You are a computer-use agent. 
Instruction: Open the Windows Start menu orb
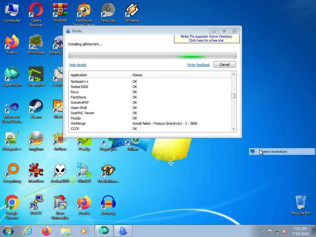[8, 231]
